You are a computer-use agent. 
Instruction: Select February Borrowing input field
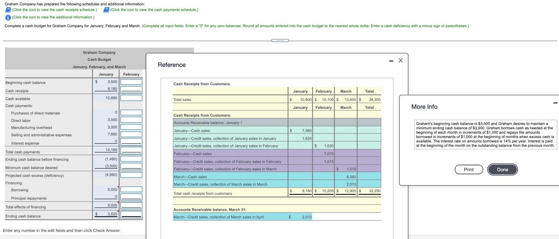pos(132,190)
